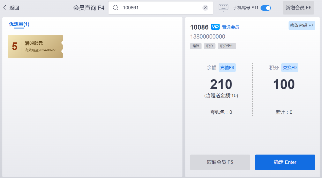
Task: Click the 返回 text label
Action: point(14,8)
